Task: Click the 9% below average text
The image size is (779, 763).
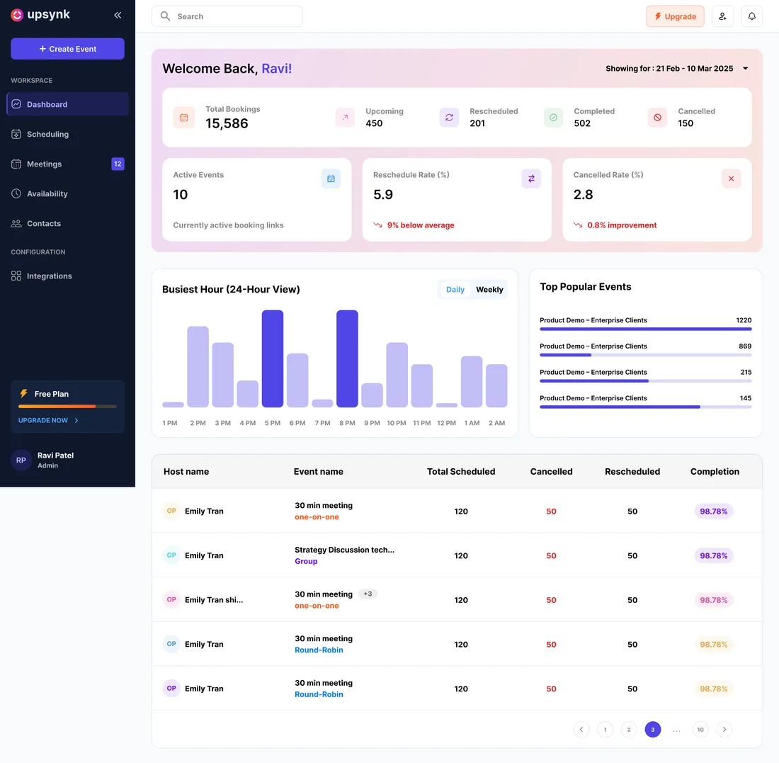Action: [421, 225]
